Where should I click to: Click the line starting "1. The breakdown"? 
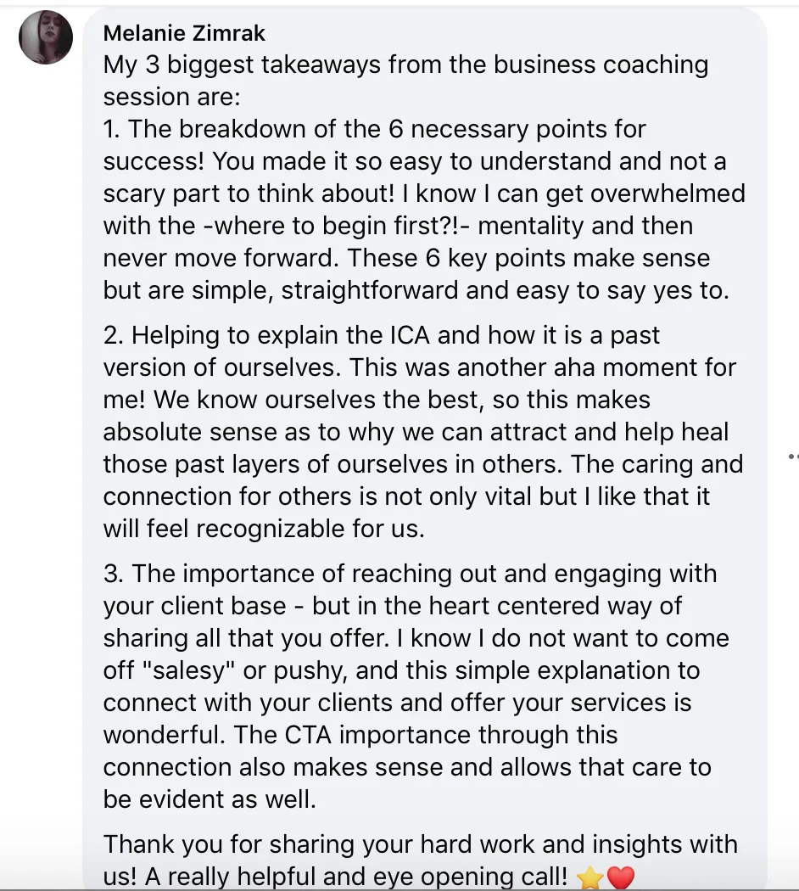374,130
